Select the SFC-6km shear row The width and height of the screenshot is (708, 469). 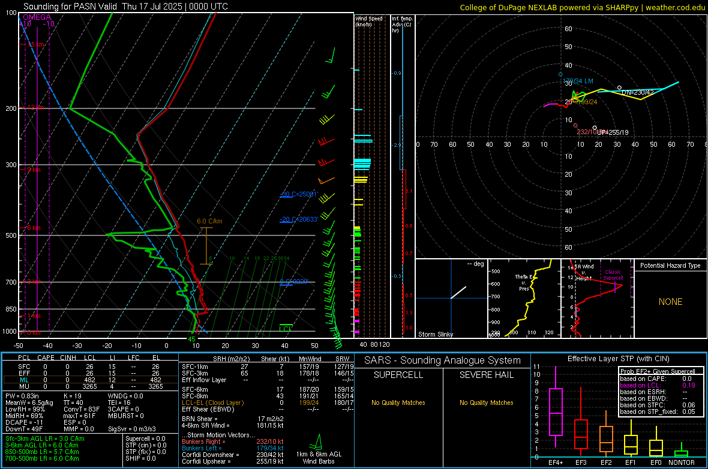pos(268,389)
